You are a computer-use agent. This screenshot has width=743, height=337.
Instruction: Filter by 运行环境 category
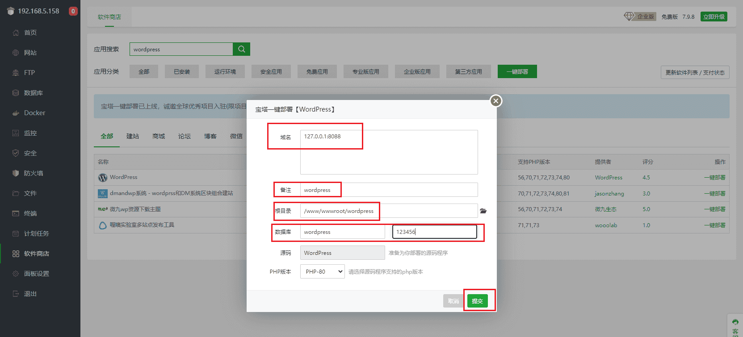(x=225, y=71)
